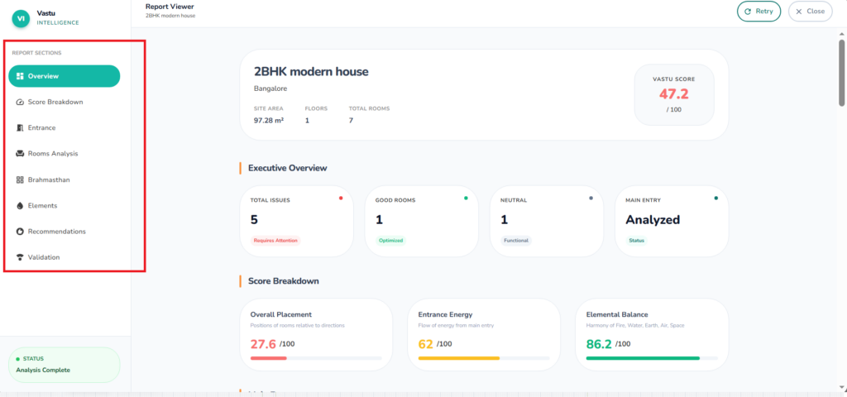Click the Elemental Balance progress bar

coord(651,358)
